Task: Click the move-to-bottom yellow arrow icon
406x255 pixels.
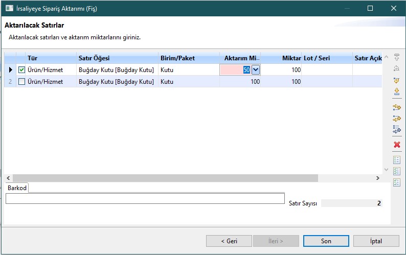Action: [x=396, y=91]
